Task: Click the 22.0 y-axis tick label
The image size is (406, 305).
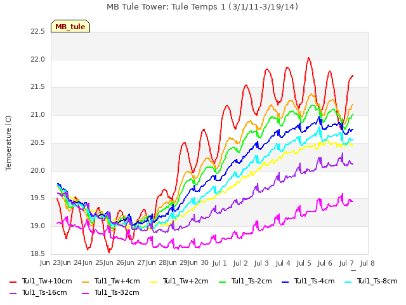Action: coord(38,59)
